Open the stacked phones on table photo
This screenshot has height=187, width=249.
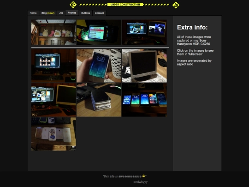(99, 100)
